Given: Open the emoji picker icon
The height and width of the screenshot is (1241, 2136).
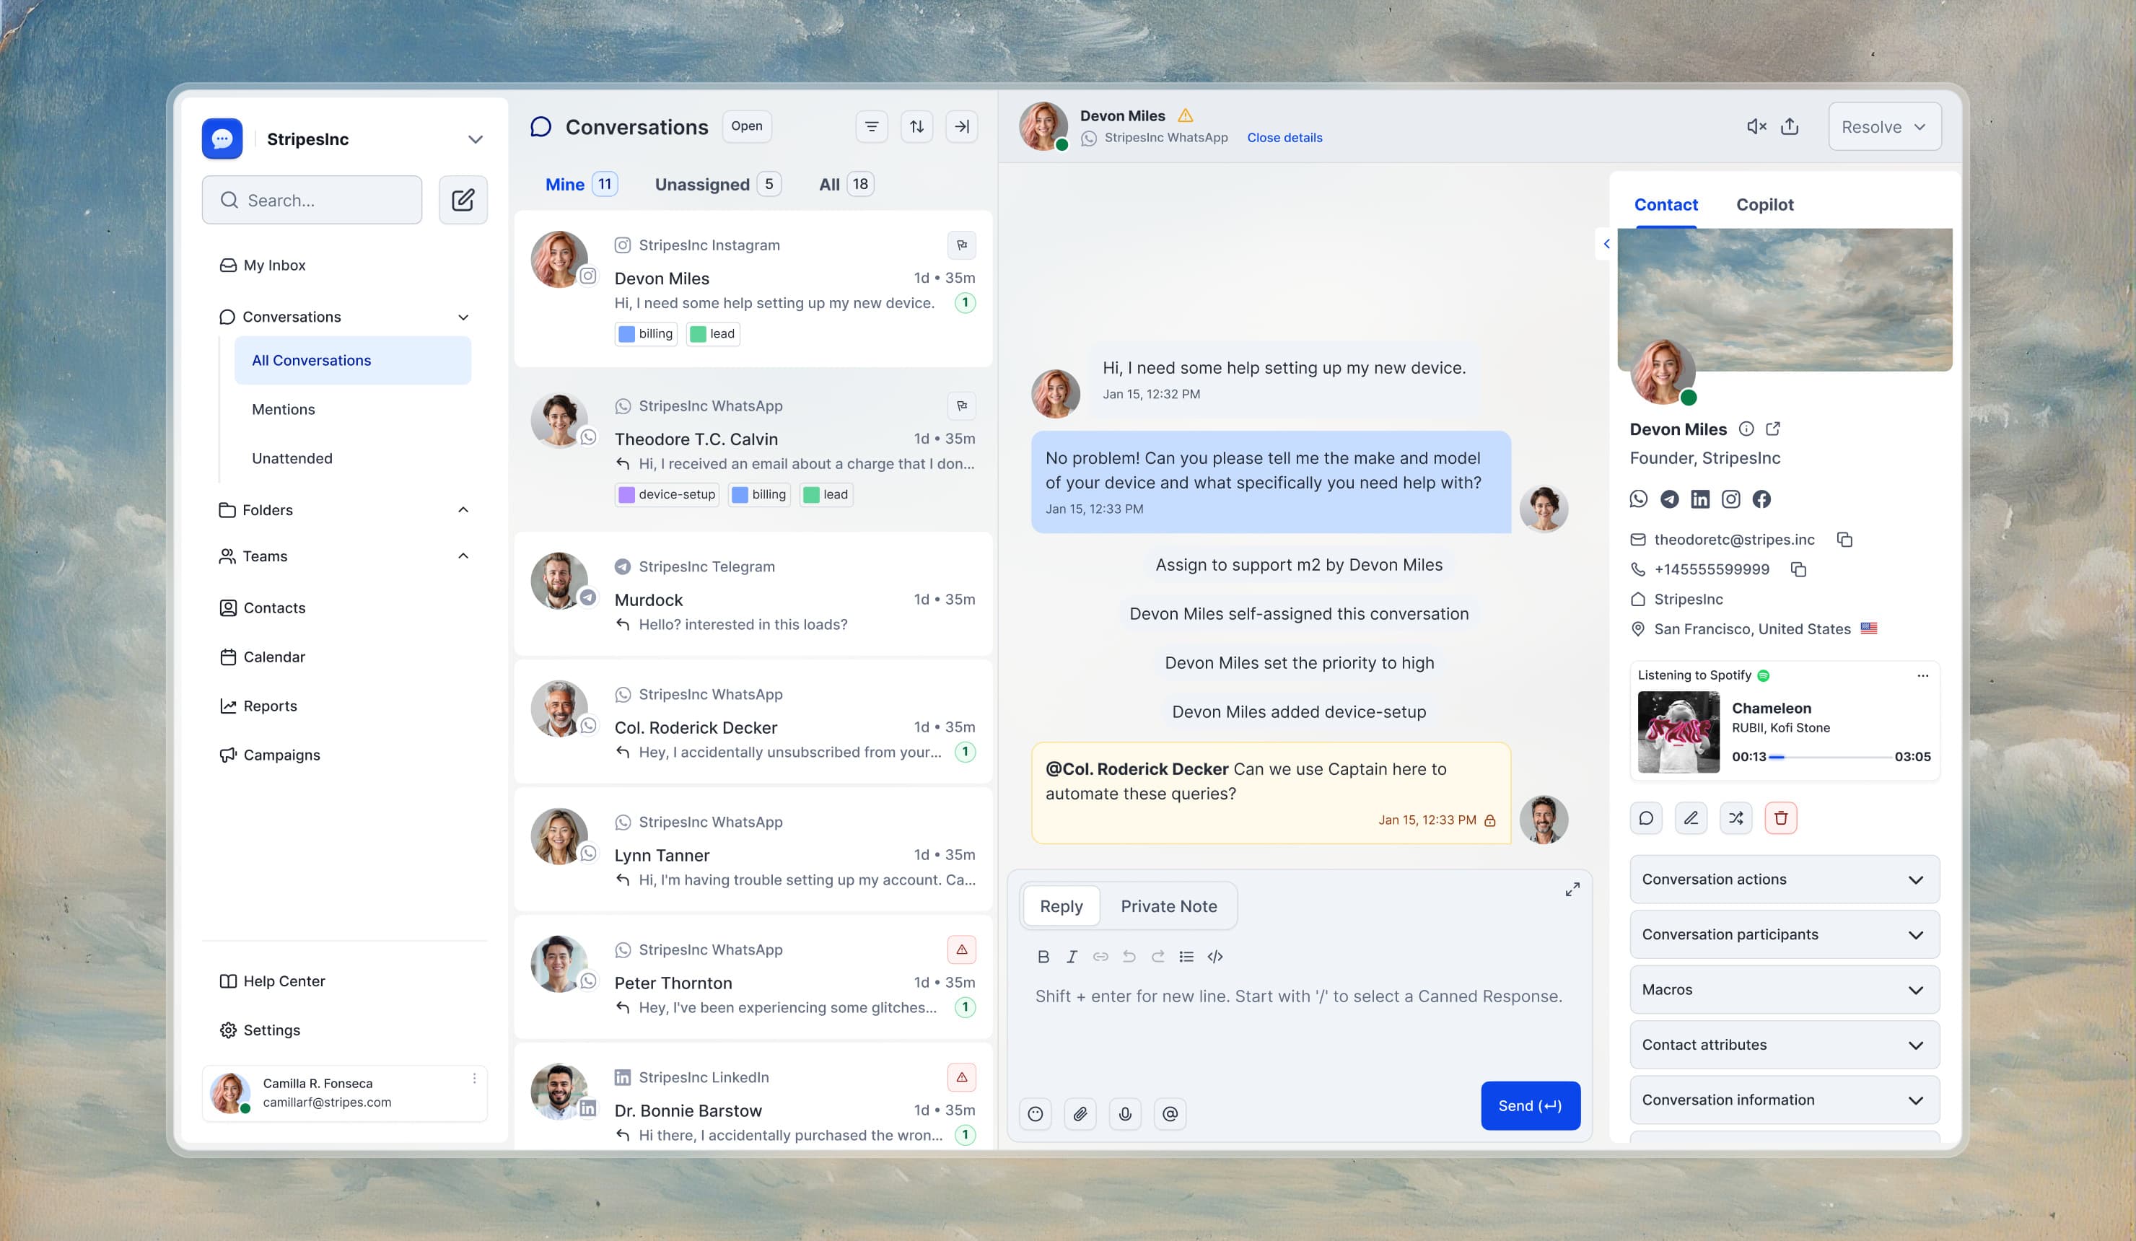Looking at the screenshot, I should (x=1035, y=1114).
